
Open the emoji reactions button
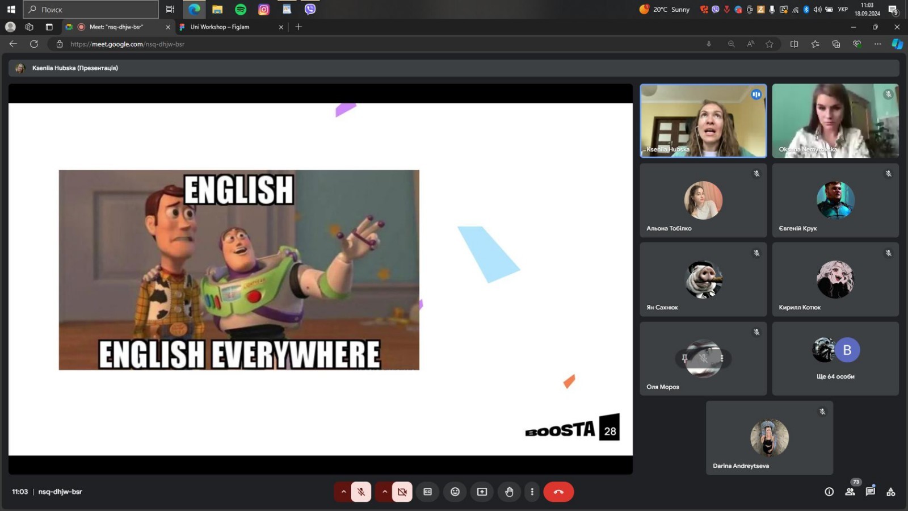point(455,492)
